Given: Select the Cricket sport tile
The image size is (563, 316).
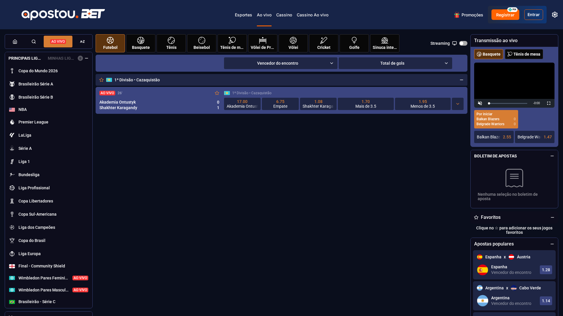Looking at the screenshot, I should (x=324, y=43).
